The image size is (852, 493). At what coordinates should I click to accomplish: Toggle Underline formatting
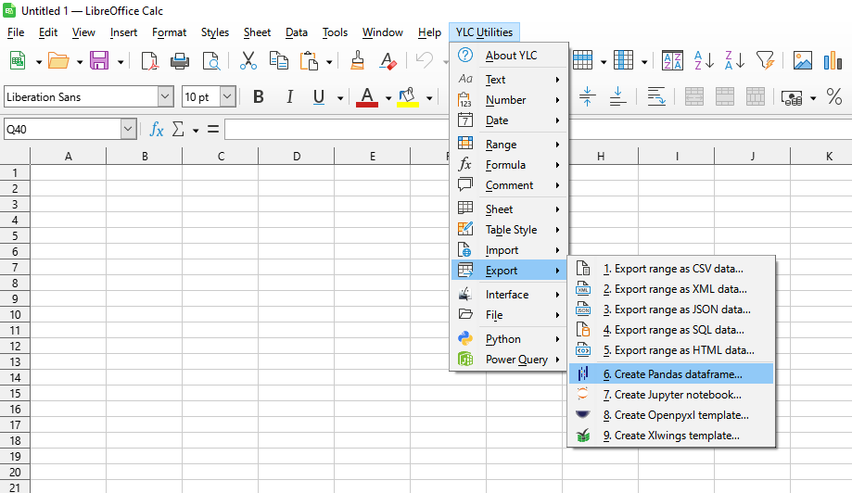coord(319,97)
